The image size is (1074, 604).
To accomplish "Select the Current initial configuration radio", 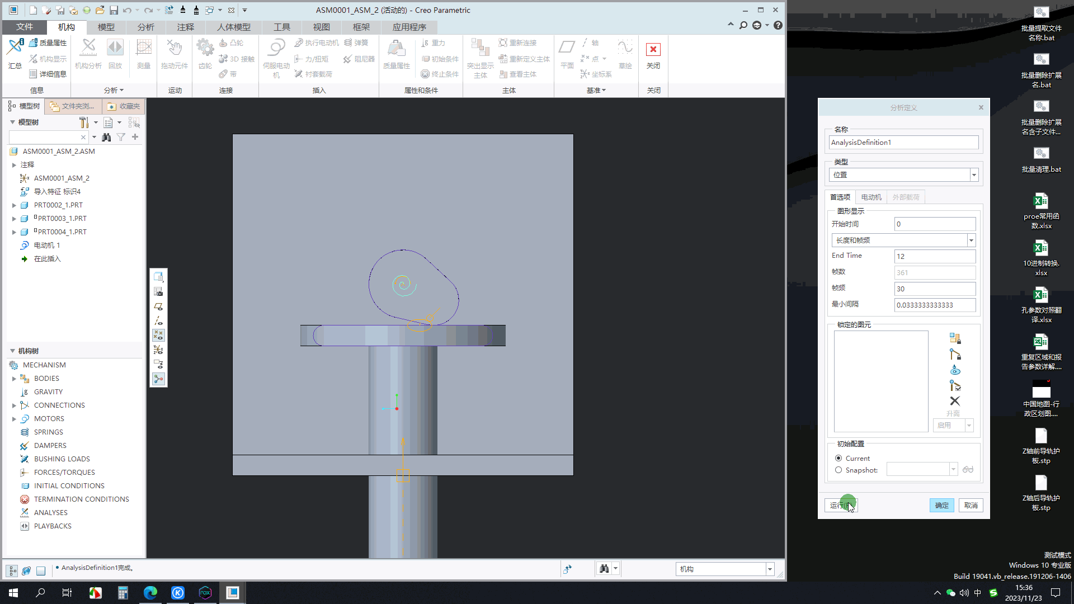I will tap(839, 458).
